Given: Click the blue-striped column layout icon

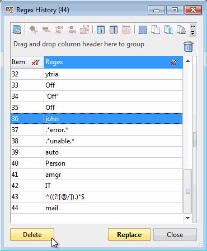Looking at the screenshot, I should [101, 30].
